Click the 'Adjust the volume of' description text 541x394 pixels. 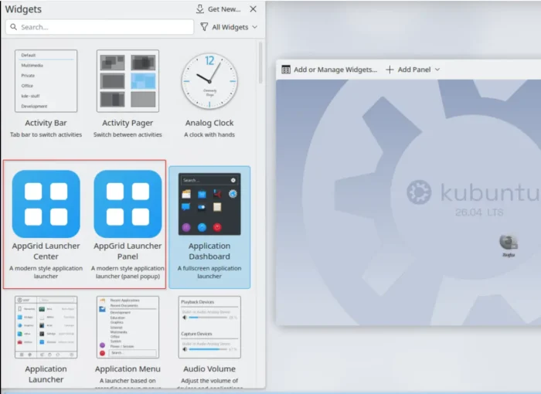tap(209, 381)
